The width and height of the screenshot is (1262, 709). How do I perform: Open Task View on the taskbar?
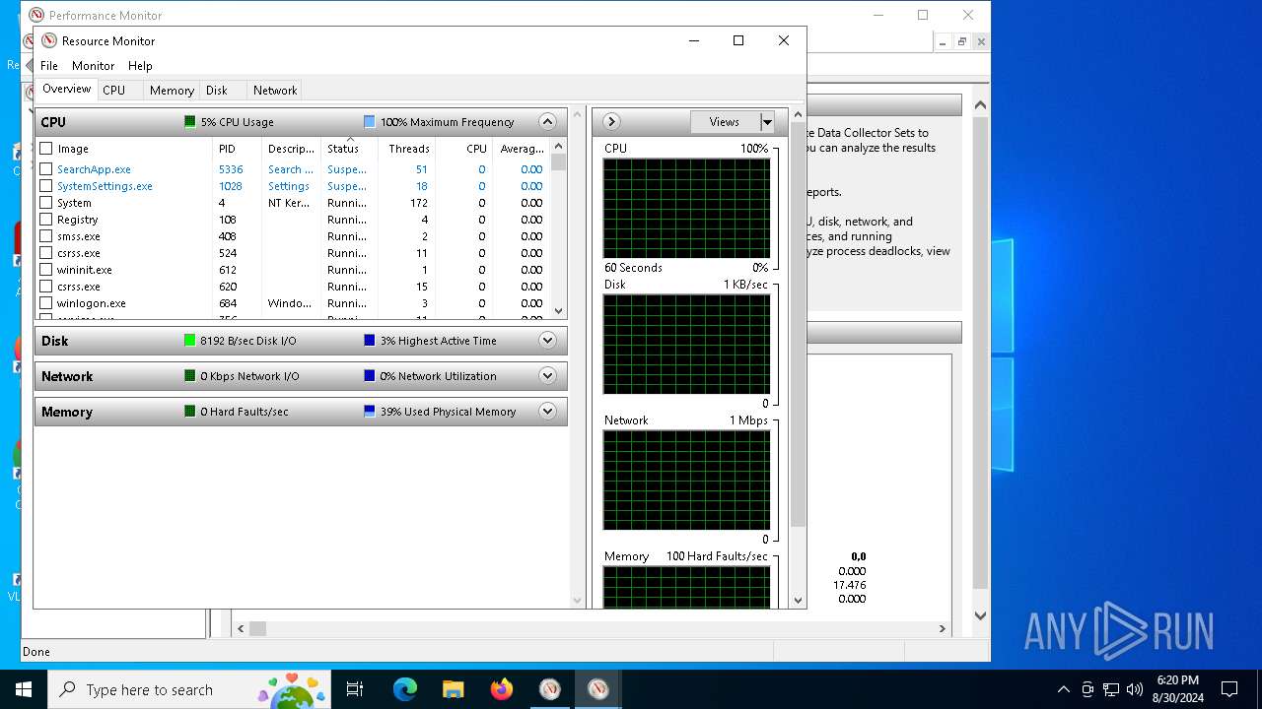coord(355,689)
